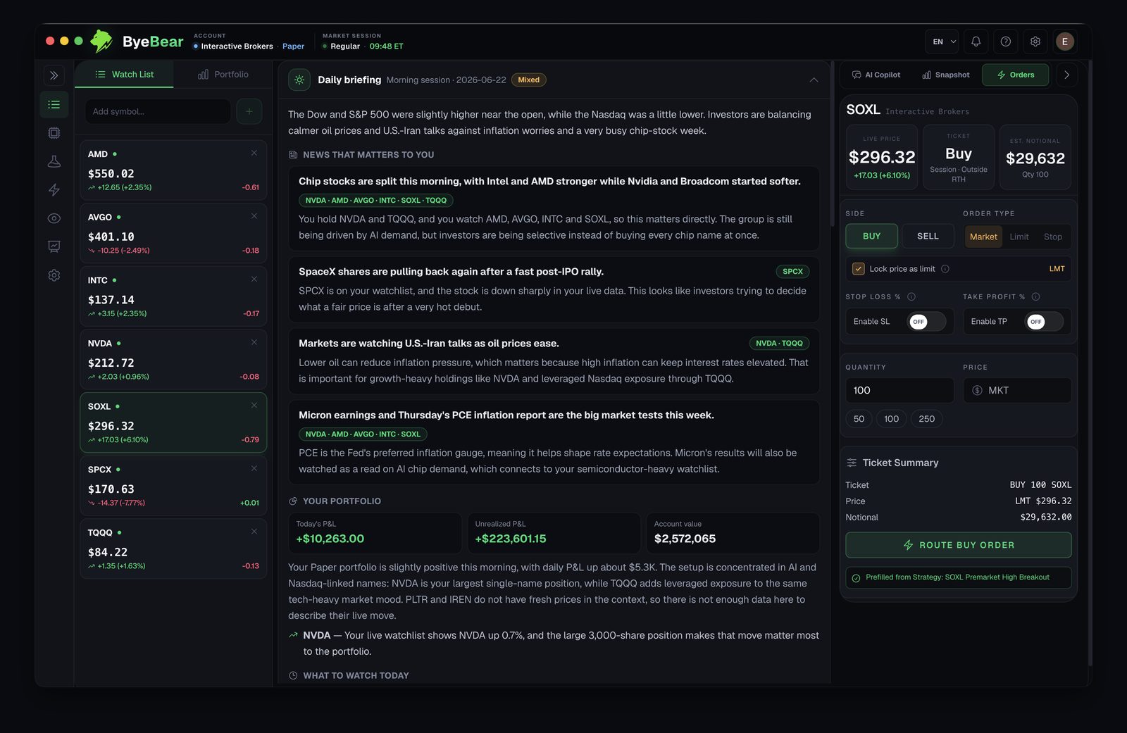1127x733 pixels.
Task: Switch to Portfolio tab
Action: tap(223, 74)
